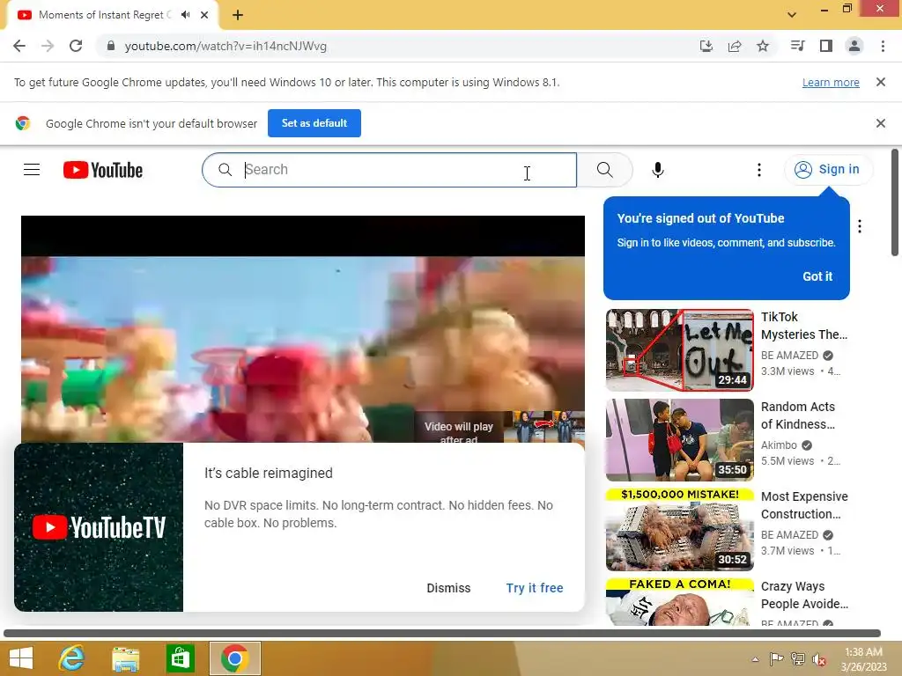The width and height of the screenshot is (902, 676).
Task: Click Got it in signed-out popup
Action: (x=817, y=276)
